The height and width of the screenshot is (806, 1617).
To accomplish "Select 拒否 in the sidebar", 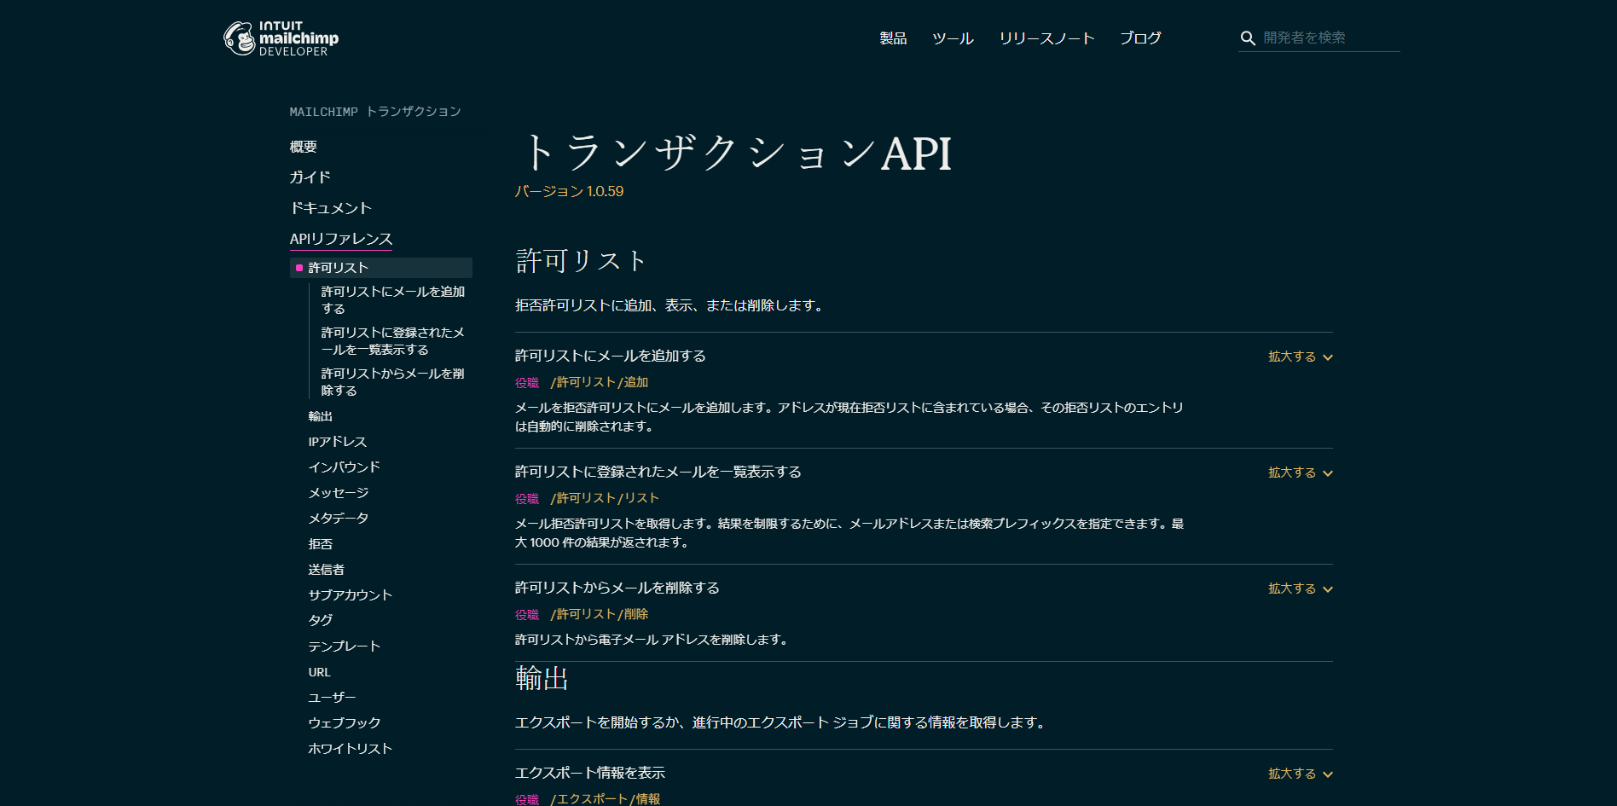I will coord(321,544).
